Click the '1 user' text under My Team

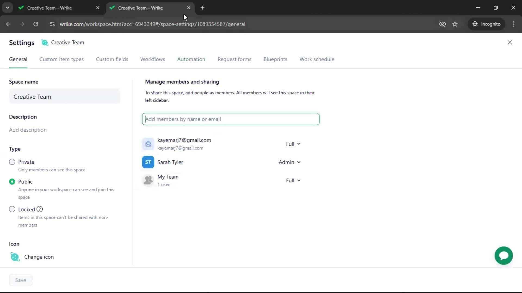(163, 185)
